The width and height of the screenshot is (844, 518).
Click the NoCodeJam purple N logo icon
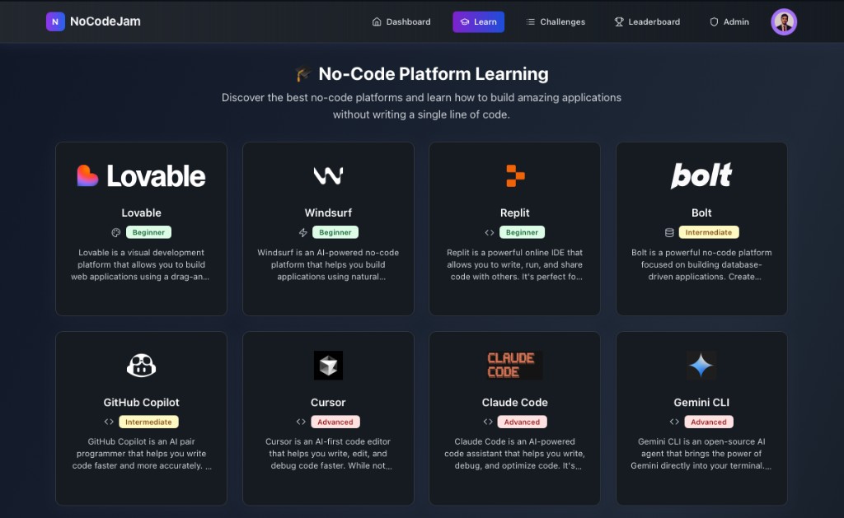55,21
